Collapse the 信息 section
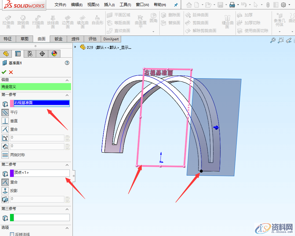The height and width of the screenshot is (236, 295). [67, 80]
